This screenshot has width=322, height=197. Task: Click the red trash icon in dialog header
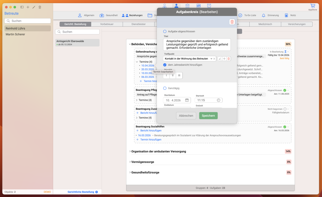232,22
